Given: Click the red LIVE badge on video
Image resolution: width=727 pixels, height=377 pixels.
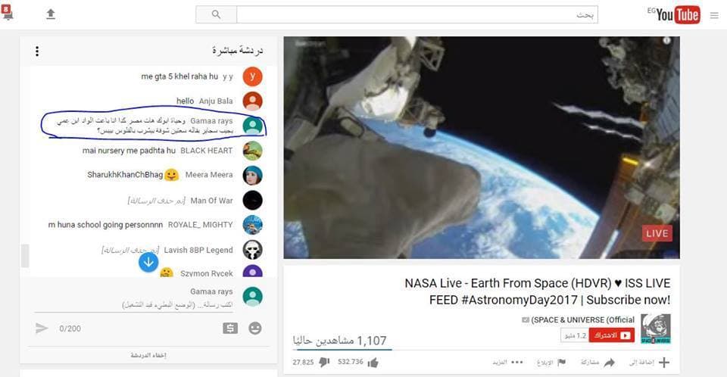Looking at the screenshot, I should 657,233.
